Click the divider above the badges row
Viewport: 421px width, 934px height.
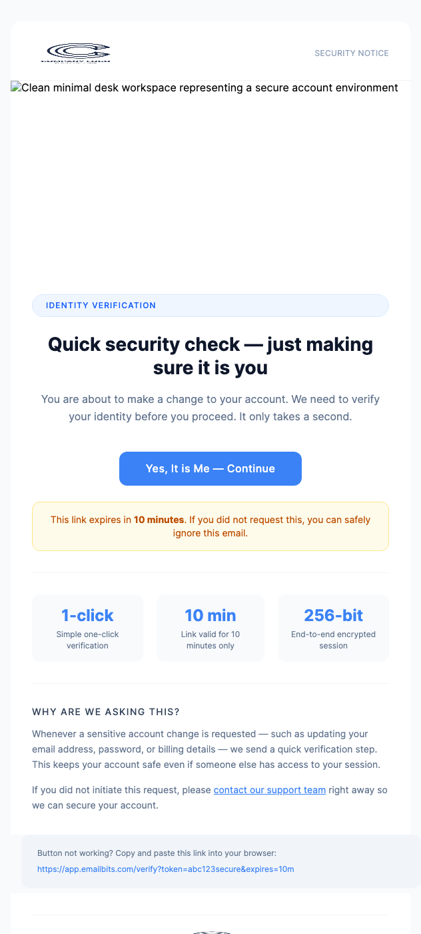[210, 572]
